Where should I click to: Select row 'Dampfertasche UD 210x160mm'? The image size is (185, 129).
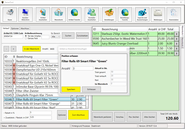(x=31, y=70)
